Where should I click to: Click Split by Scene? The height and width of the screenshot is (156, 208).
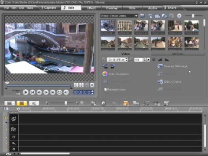pos(169,82)
